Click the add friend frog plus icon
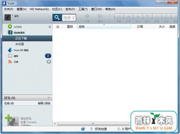The image size is (180, 134). [11, 120]
